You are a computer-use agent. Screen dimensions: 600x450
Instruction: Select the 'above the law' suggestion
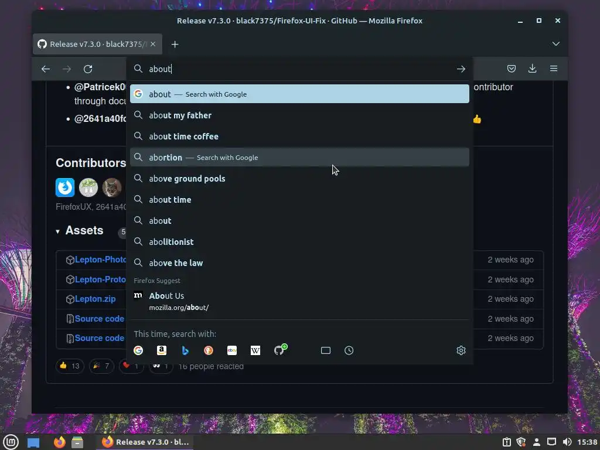pos(299,262)
